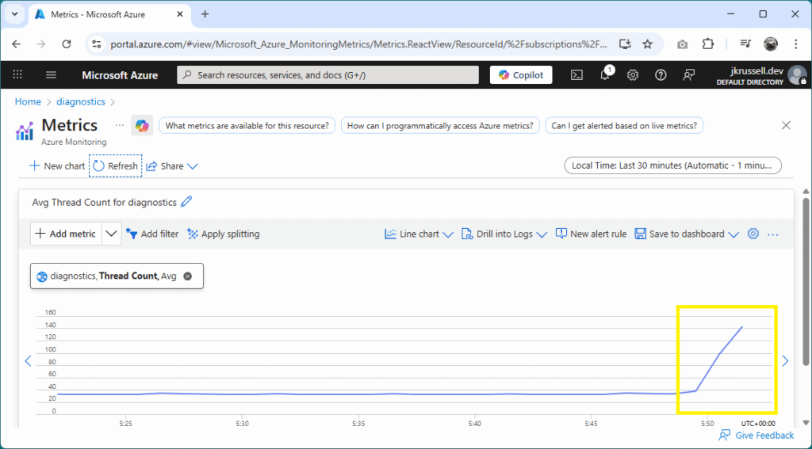
Task: Click the install app icon in address bar
Action: pyautogui.click(x=625, y=44)
